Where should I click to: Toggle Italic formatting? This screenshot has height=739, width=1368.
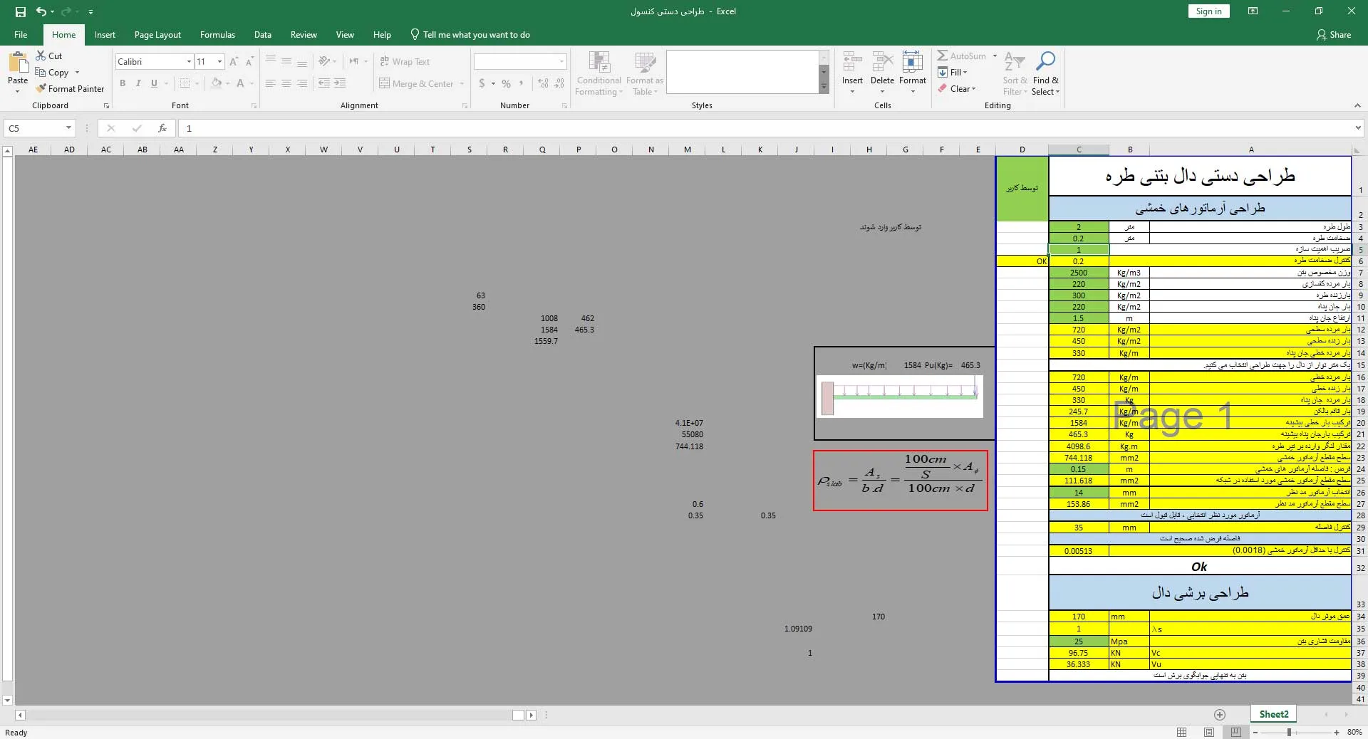tap(138, 83)
